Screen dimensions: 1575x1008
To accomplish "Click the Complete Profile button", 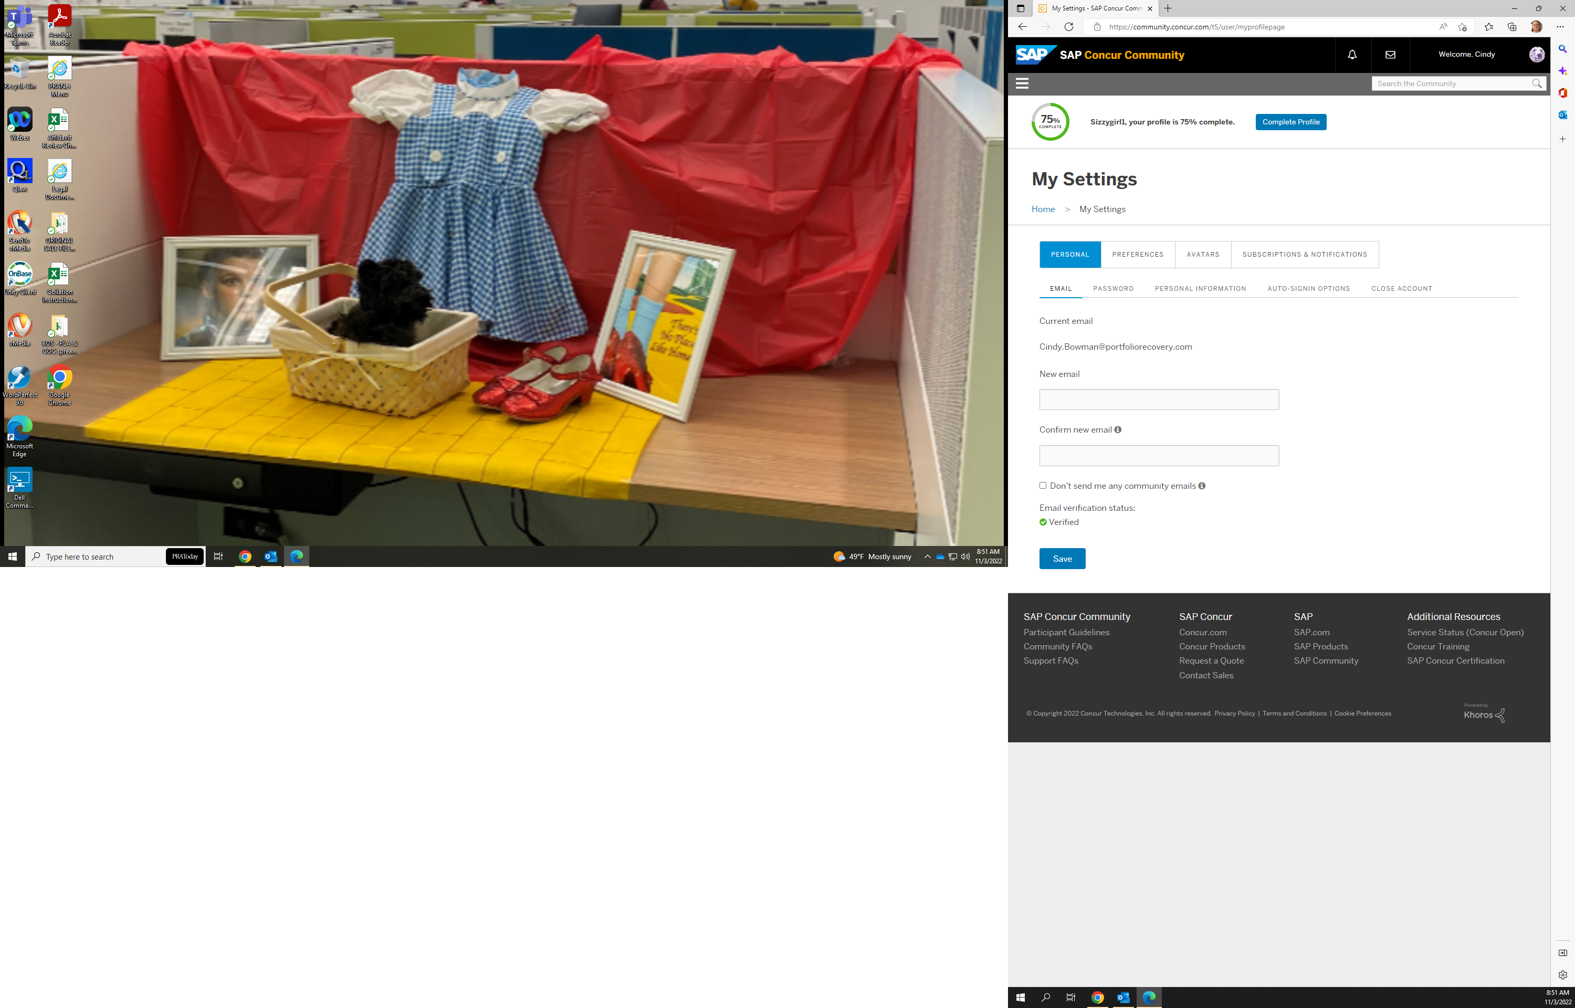I will click(x=1290, y=122).
